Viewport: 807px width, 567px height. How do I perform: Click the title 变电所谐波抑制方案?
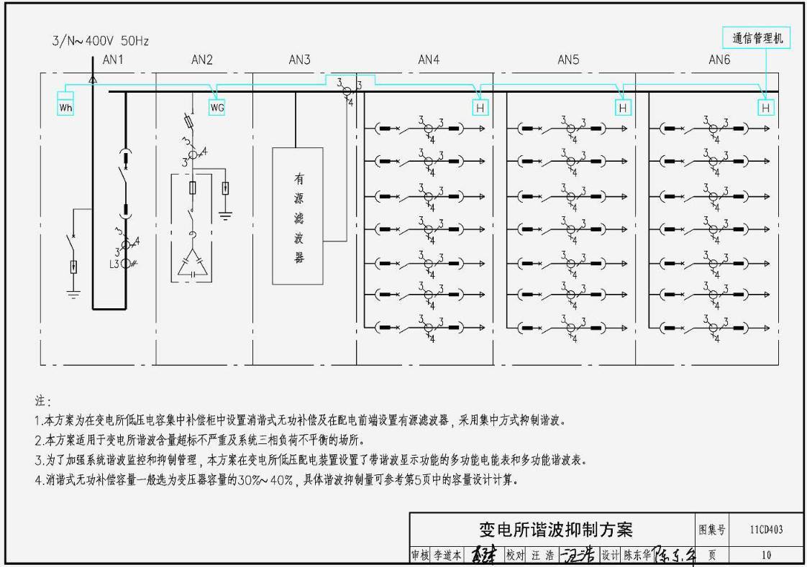pos(555,530)
